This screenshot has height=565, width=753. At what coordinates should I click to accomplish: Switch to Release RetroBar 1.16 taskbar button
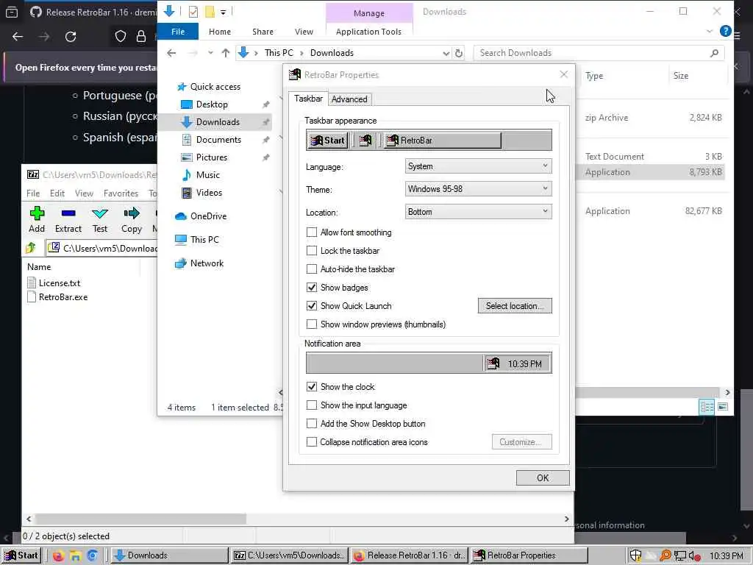point(410,555)
